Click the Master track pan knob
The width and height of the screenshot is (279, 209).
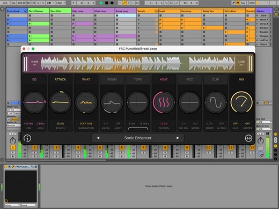(260, 140)
